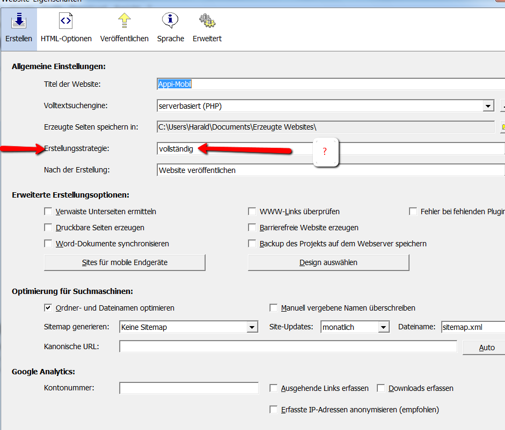Click the Kanonische URL input field
Screen dimensions: 505x430
(x=288, y=347)
